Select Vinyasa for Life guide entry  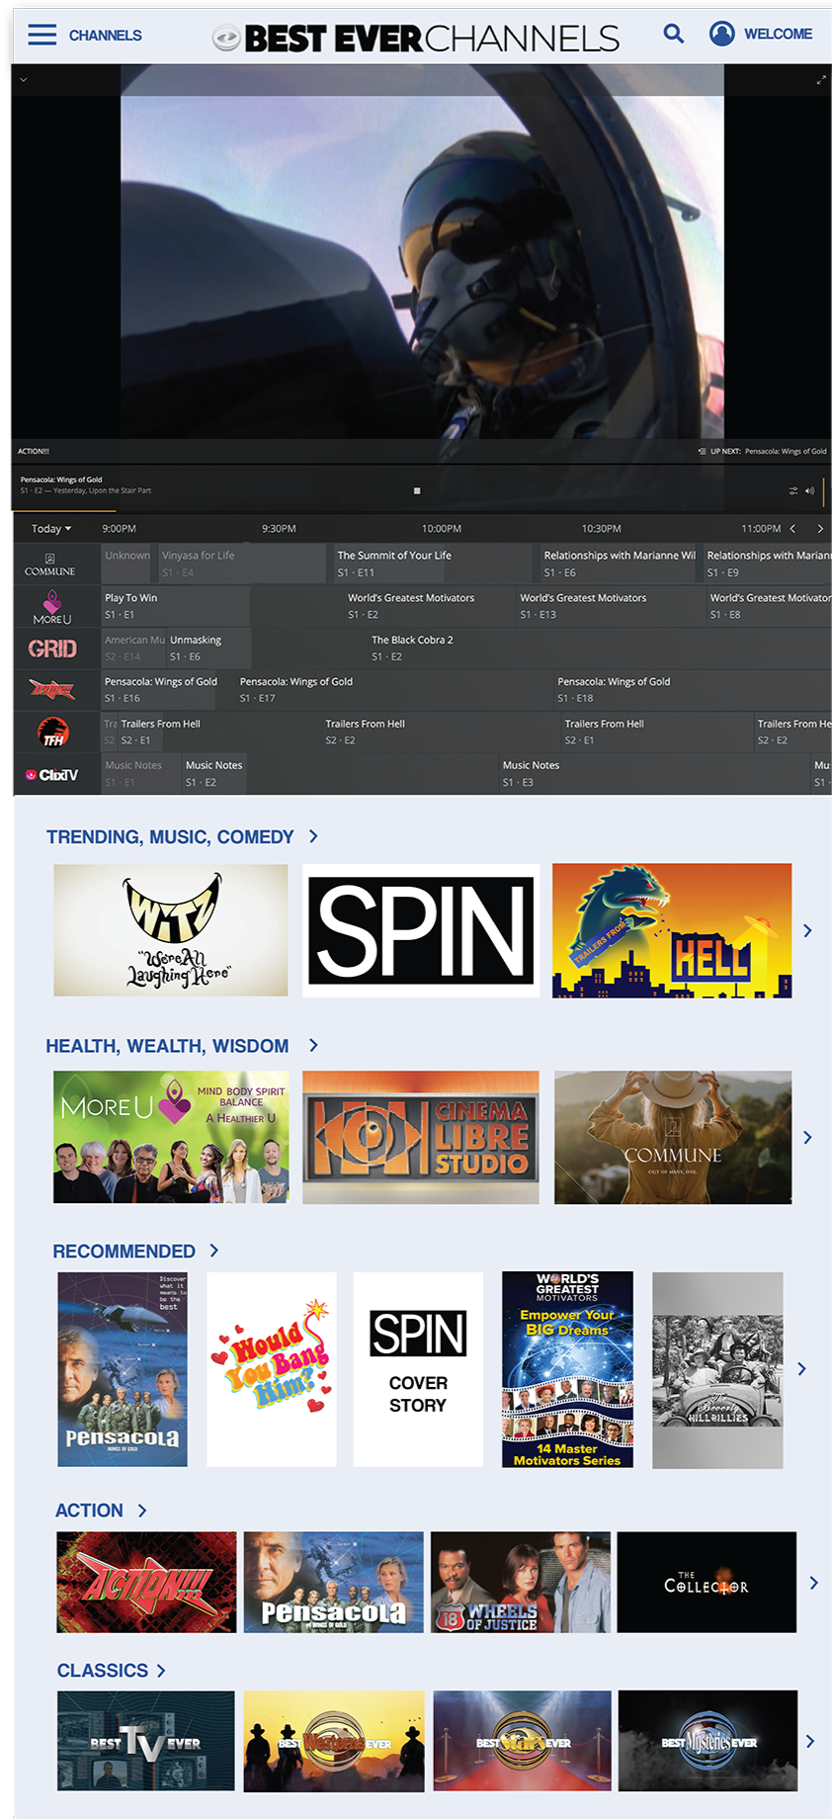point(242,563)
